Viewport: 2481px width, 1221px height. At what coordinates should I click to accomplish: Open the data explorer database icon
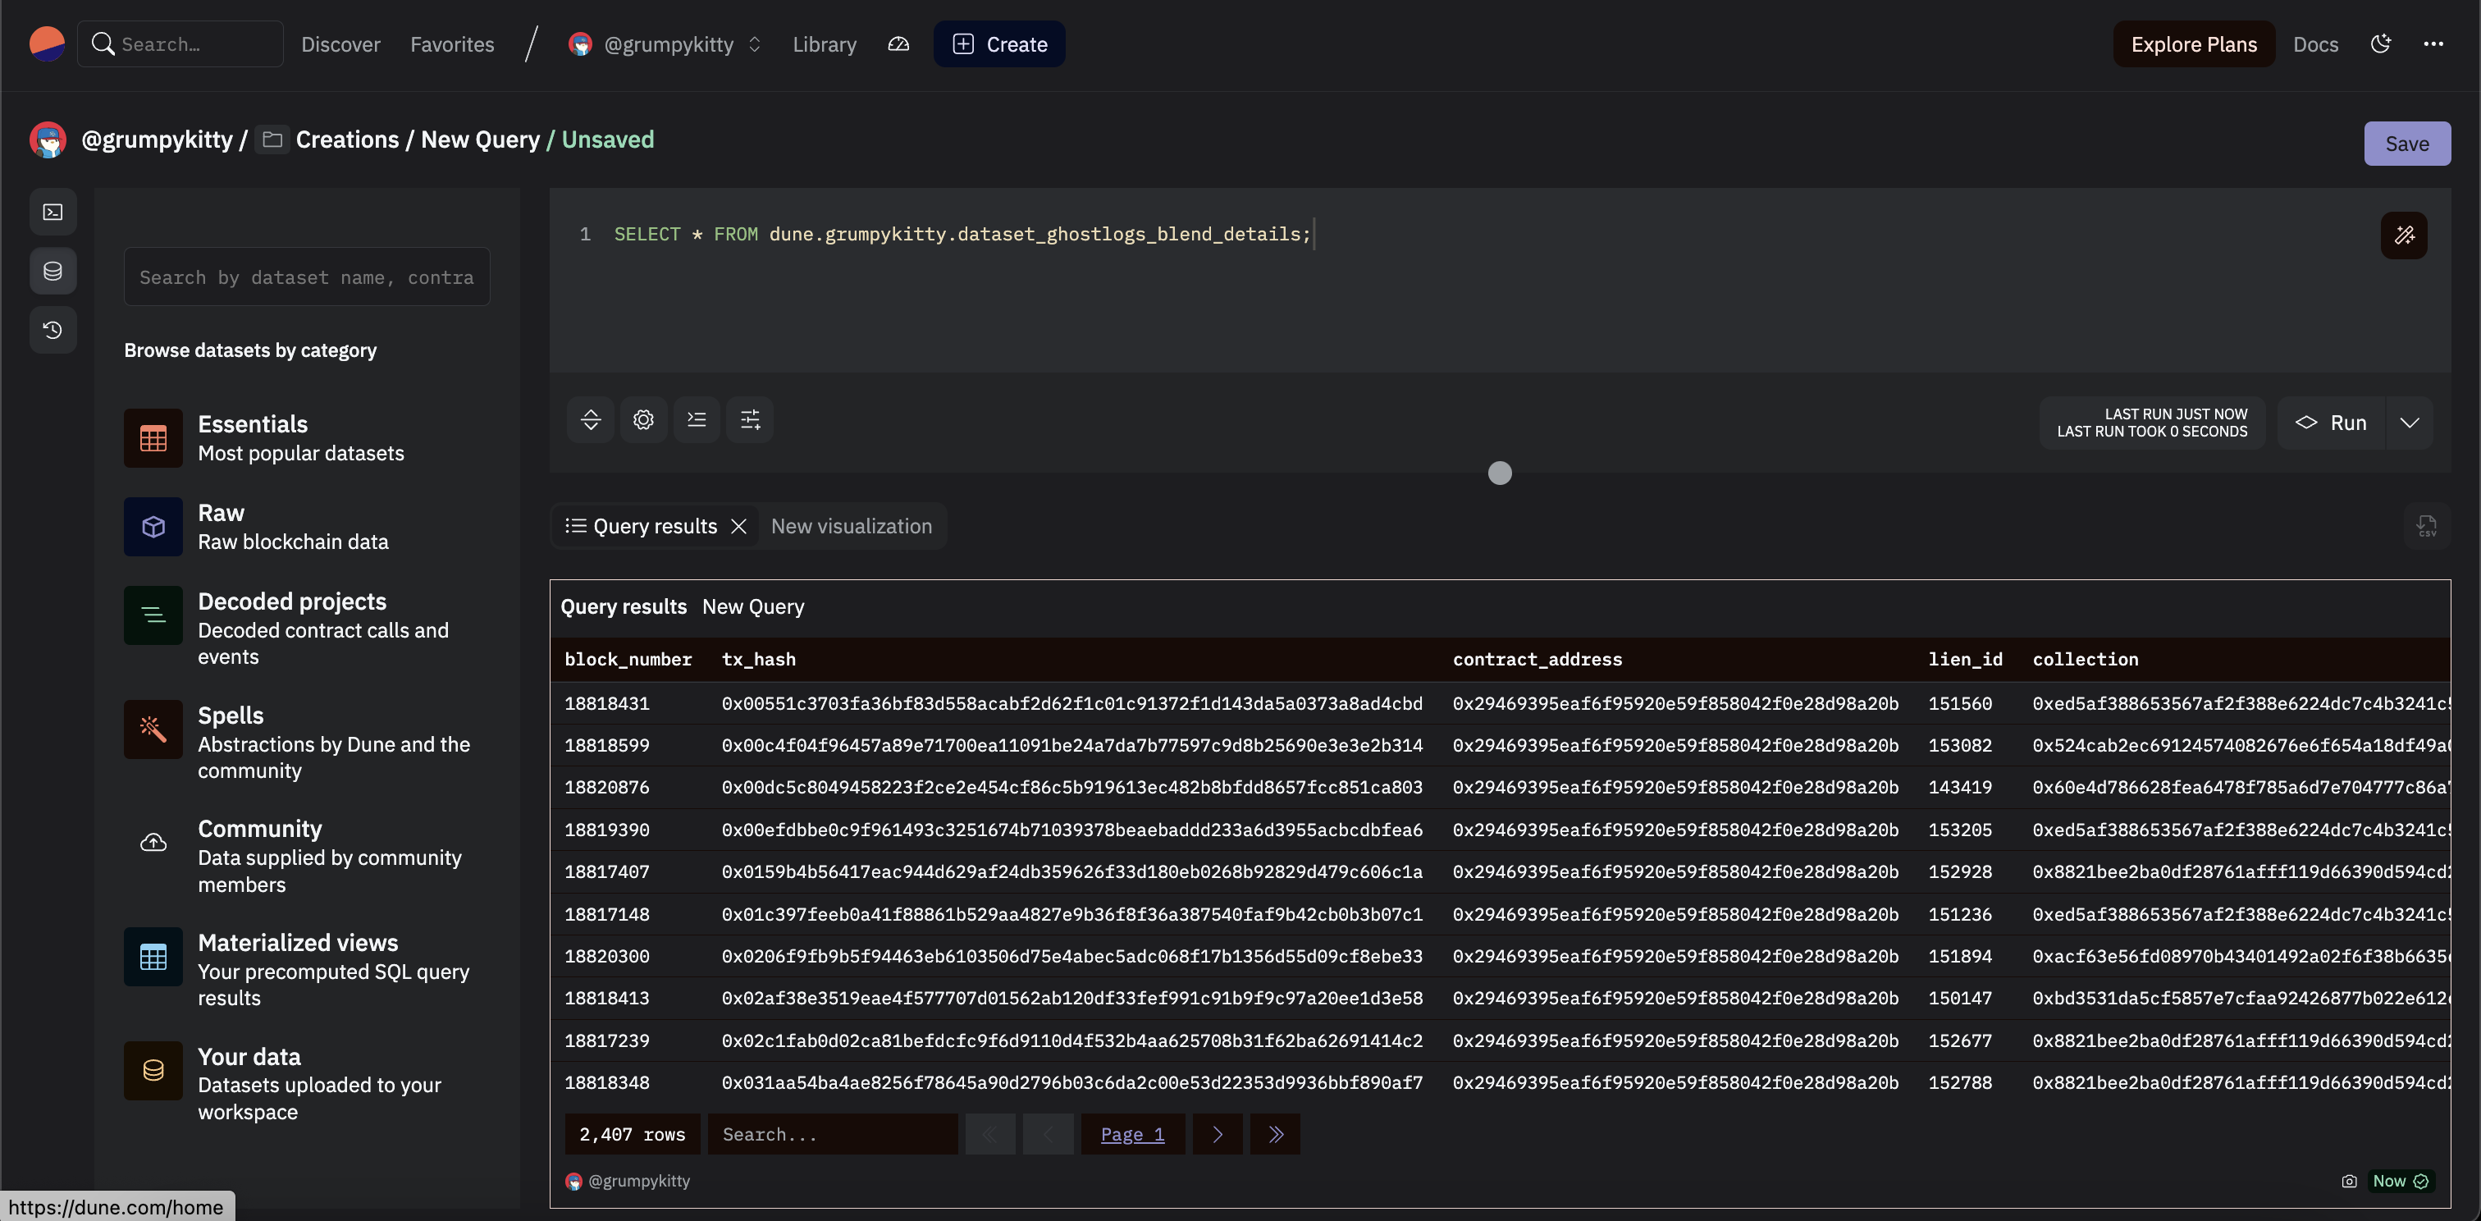(x=53, y=271)
